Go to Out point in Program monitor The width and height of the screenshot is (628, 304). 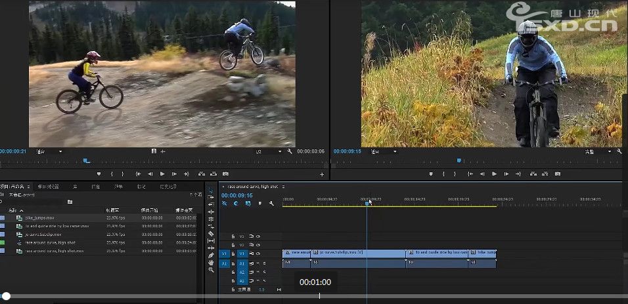click(518, 174)
